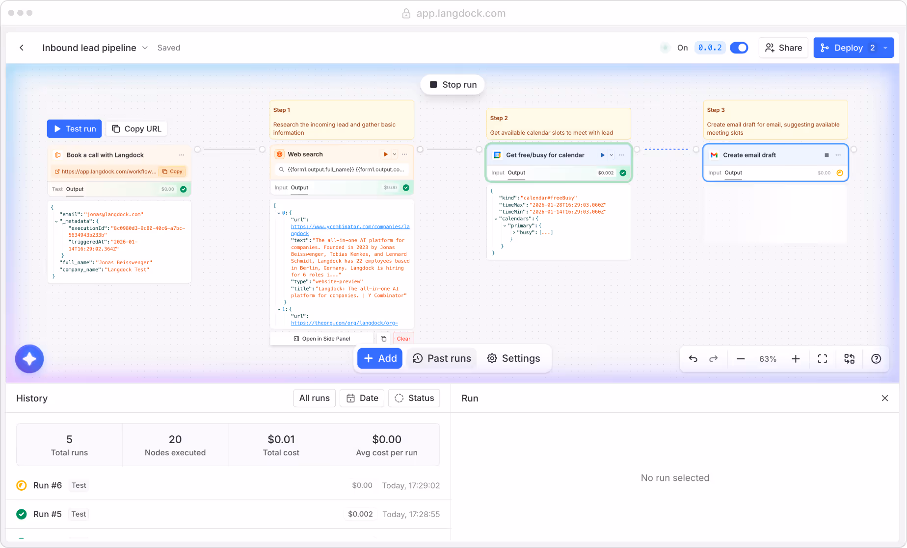Collapse item 1 in Web search output
Image resolution: width=907 pixels, height=548 pixels.
(279, 309)
